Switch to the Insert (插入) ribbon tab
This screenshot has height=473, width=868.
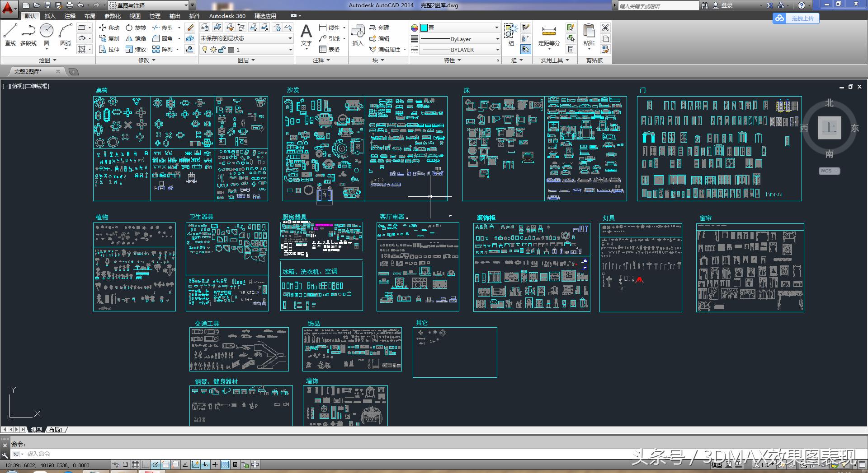(50, 16)
